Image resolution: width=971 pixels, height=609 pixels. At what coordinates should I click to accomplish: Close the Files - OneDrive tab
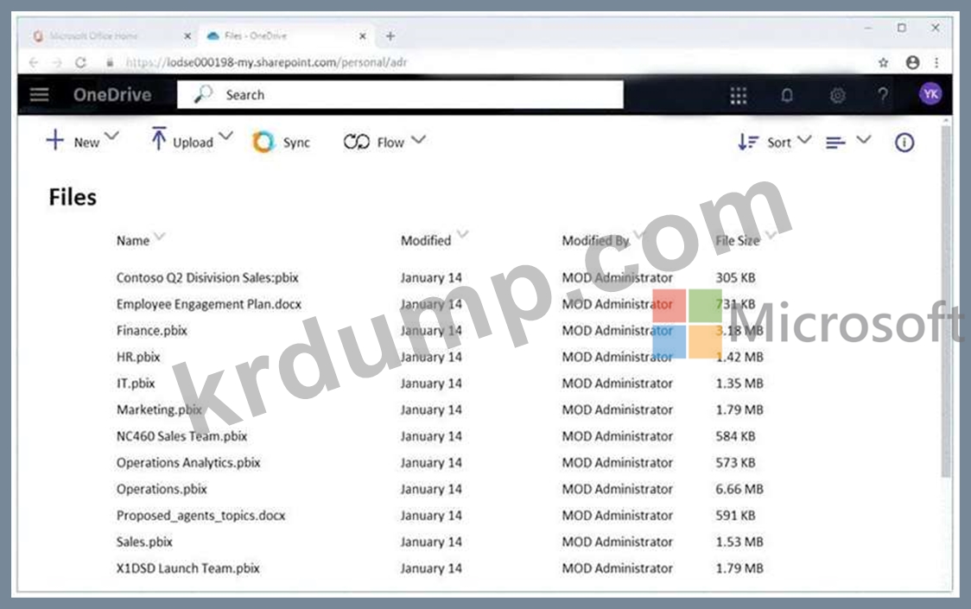(362, 36)
